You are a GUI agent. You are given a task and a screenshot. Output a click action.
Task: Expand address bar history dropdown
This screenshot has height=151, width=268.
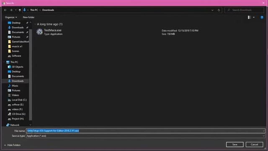pos(212,10)
